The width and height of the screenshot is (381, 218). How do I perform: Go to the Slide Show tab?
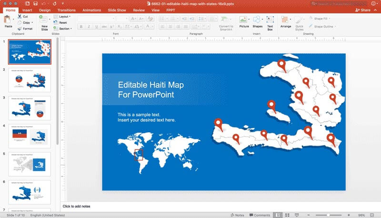pos(117,10)
